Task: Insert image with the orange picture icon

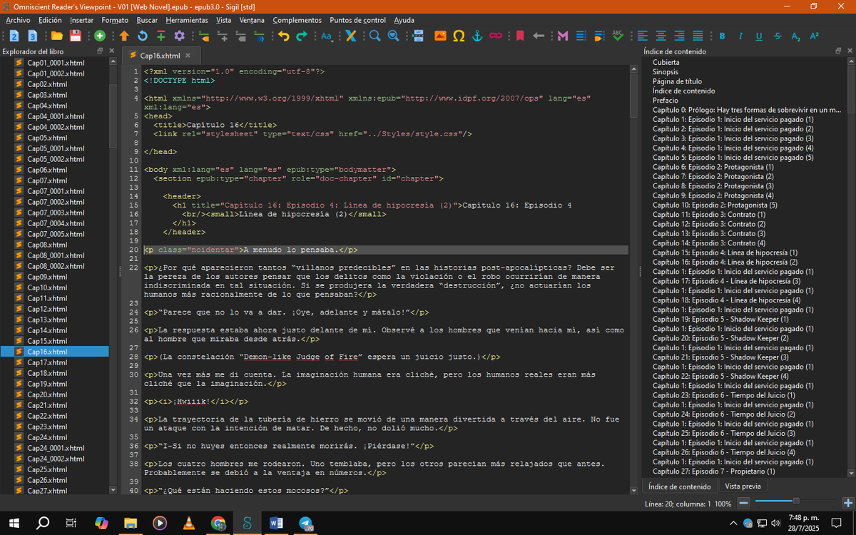Action: pos(440,36)
